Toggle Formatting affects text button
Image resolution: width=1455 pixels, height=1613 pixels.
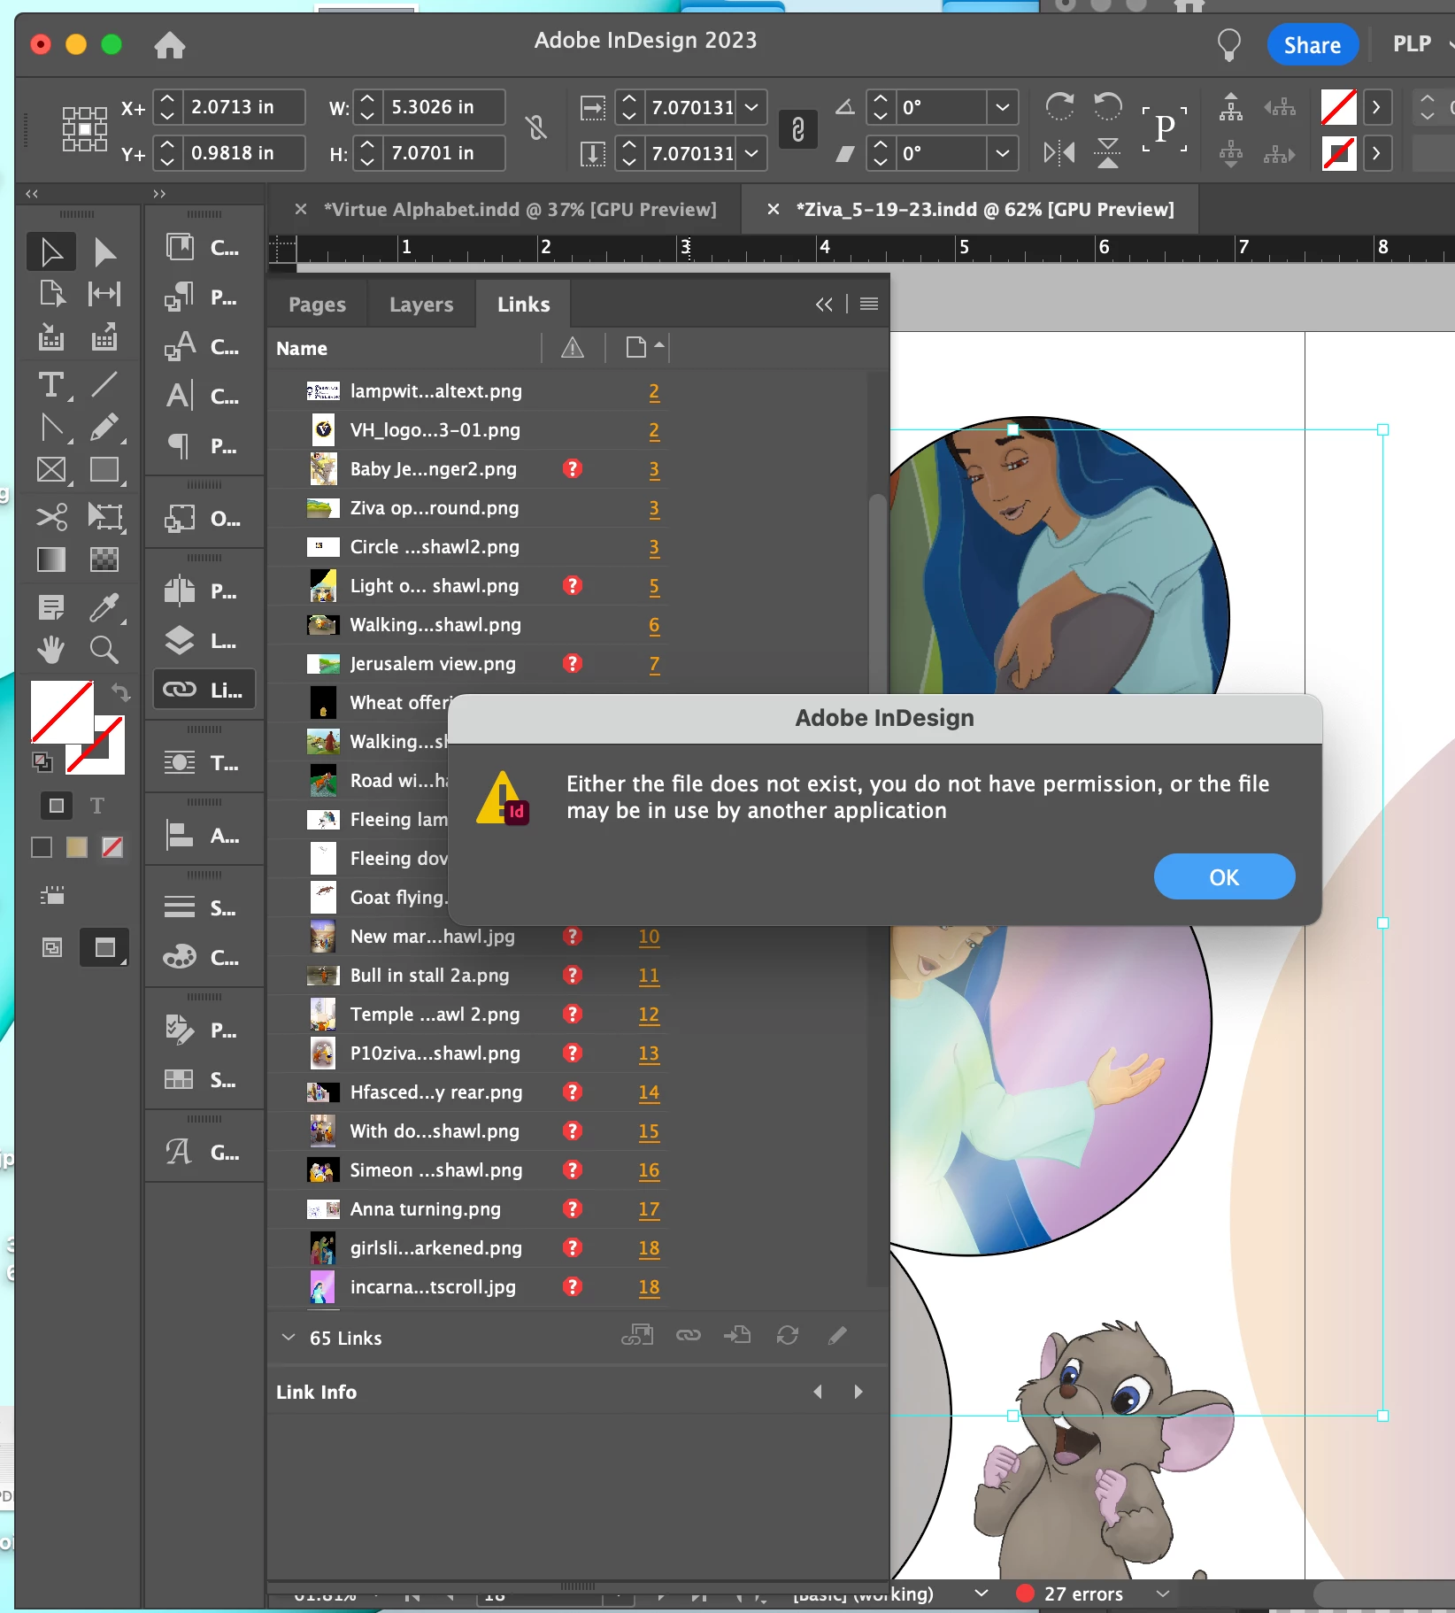coord(97,806)
